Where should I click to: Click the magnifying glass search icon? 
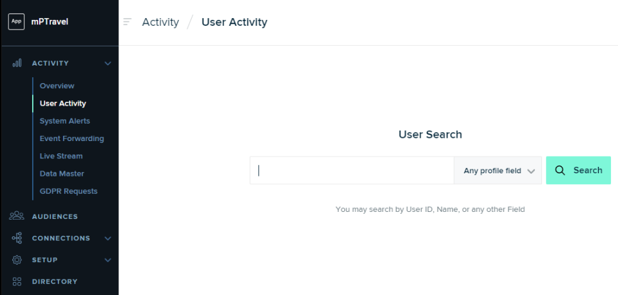tap(560, 171)
